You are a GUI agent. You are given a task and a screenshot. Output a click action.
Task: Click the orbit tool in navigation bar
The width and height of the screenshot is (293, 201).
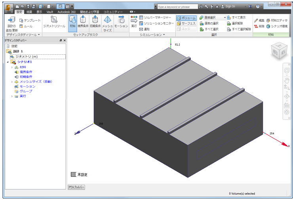pyautogui.click(x=287, y=96)
